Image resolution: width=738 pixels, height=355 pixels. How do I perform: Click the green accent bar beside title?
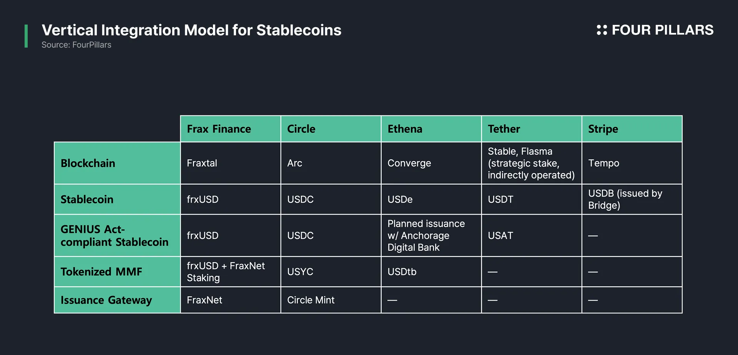[x=26, y=36]
